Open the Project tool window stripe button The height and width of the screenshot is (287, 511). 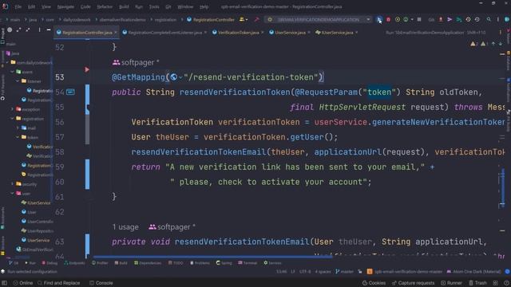tap(2, 37)
